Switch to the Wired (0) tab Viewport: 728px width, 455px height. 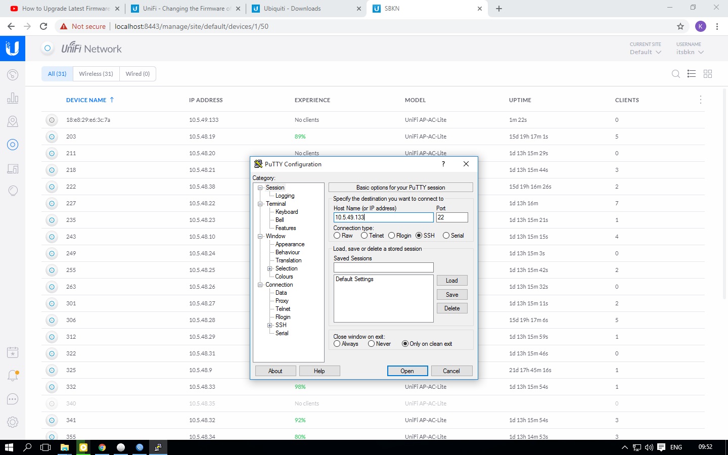(138, 74)
